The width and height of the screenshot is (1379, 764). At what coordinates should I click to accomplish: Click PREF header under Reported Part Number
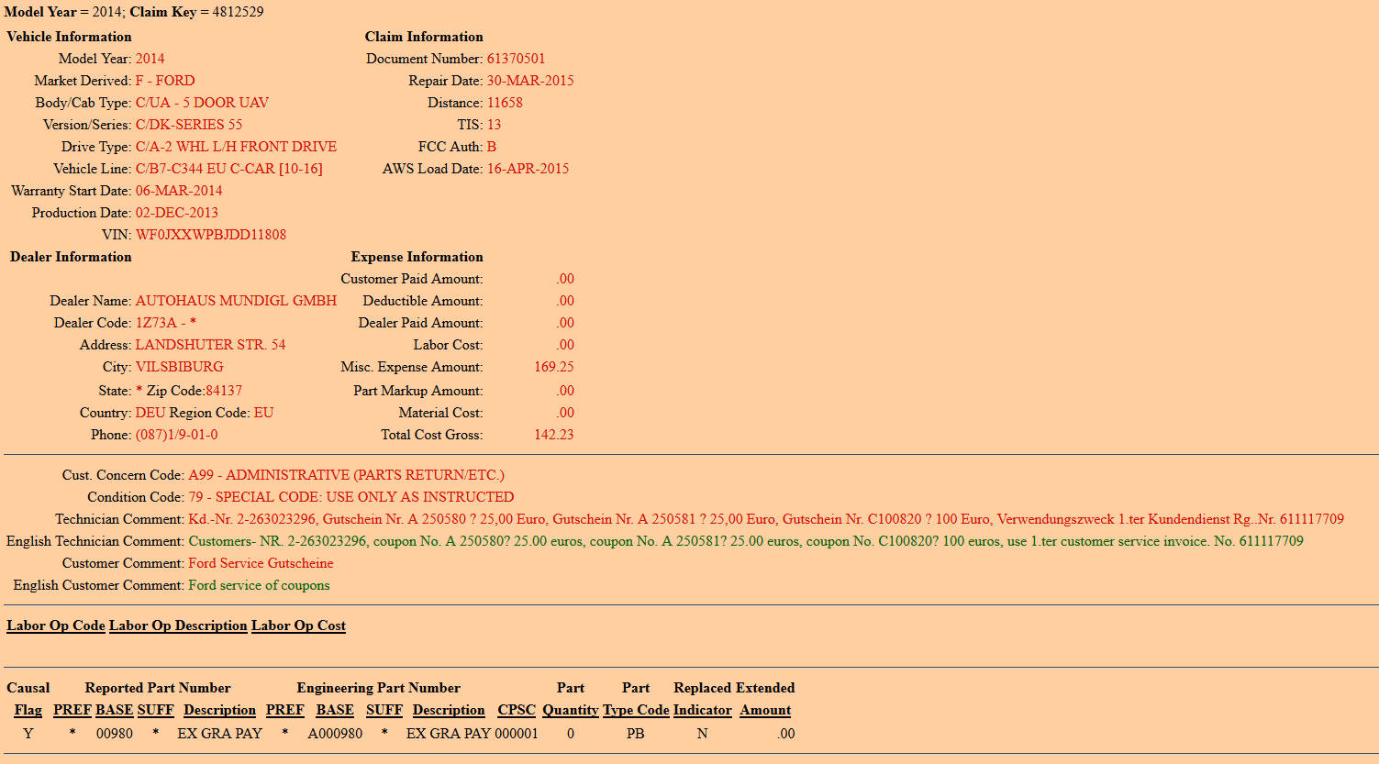coord(72,710)
